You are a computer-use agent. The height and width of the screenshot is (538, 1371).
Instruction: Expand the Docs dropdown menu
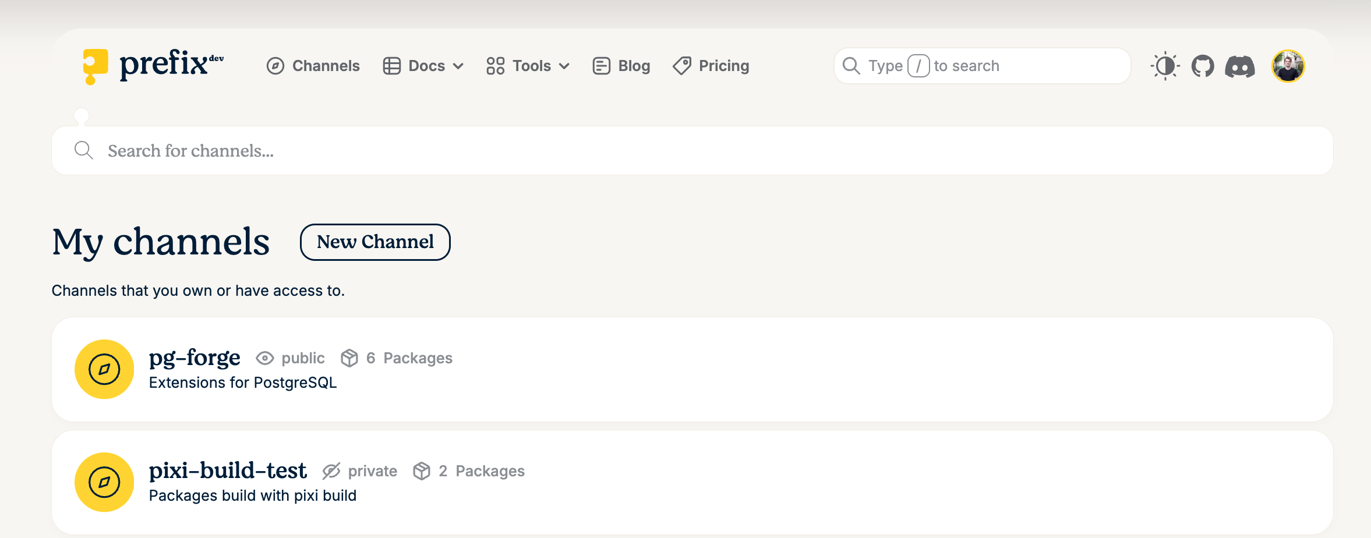pyautogui.click(x=423, y=66)
